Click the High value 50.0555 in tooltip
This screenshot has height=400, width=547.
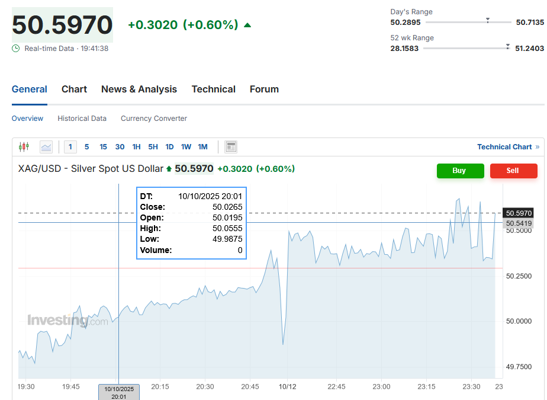point(227,229)
